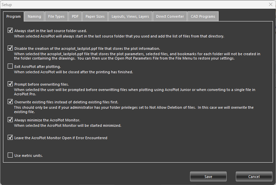Viewport: 276px width, 185px height.
Task: Open the Paper Sizes tab
Action: click(x=95, y=16)
